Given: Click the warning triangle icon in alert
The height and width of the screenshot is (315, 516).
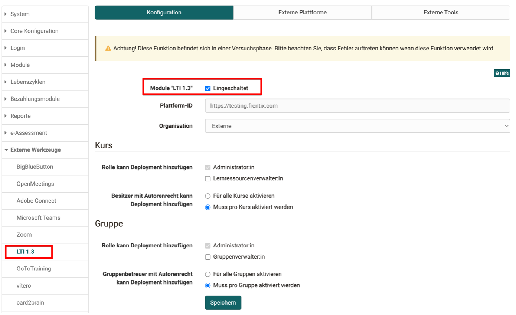Looking at the screenshot, I should (108, 49).
